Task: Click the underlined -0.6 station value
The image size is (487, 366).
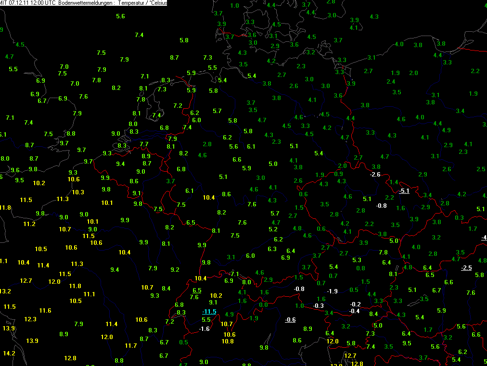Action: (x=290, y=320)
